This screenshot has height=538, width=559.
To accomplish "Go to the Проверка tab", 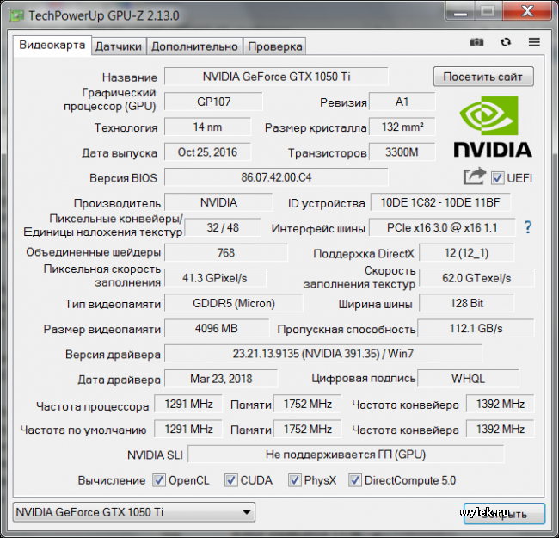I will click(275, 46).
